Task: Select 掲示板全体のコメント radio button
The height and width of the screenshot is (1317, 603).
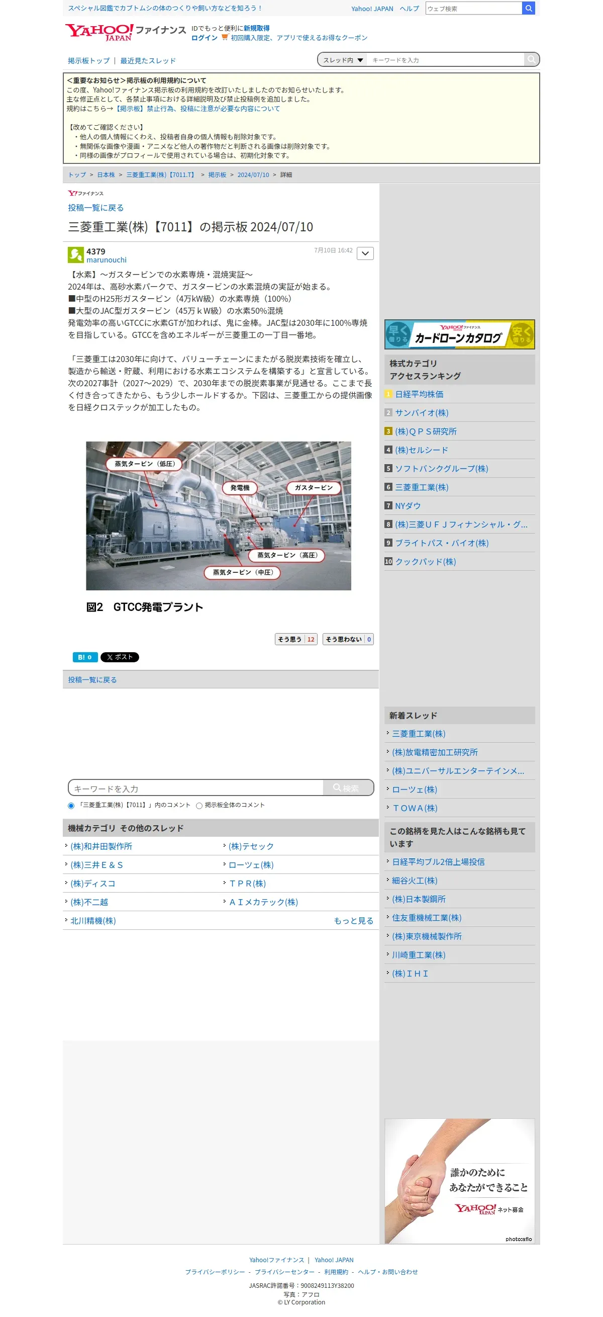Action: click(199, 806)
